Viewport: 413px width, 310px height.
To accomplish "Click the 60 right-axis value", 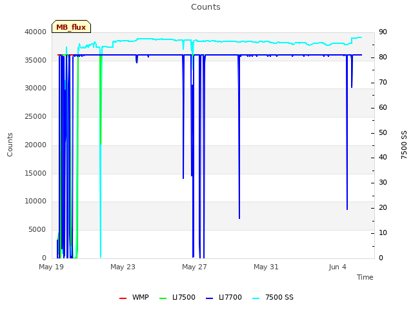I will click(x=383, y=108).
